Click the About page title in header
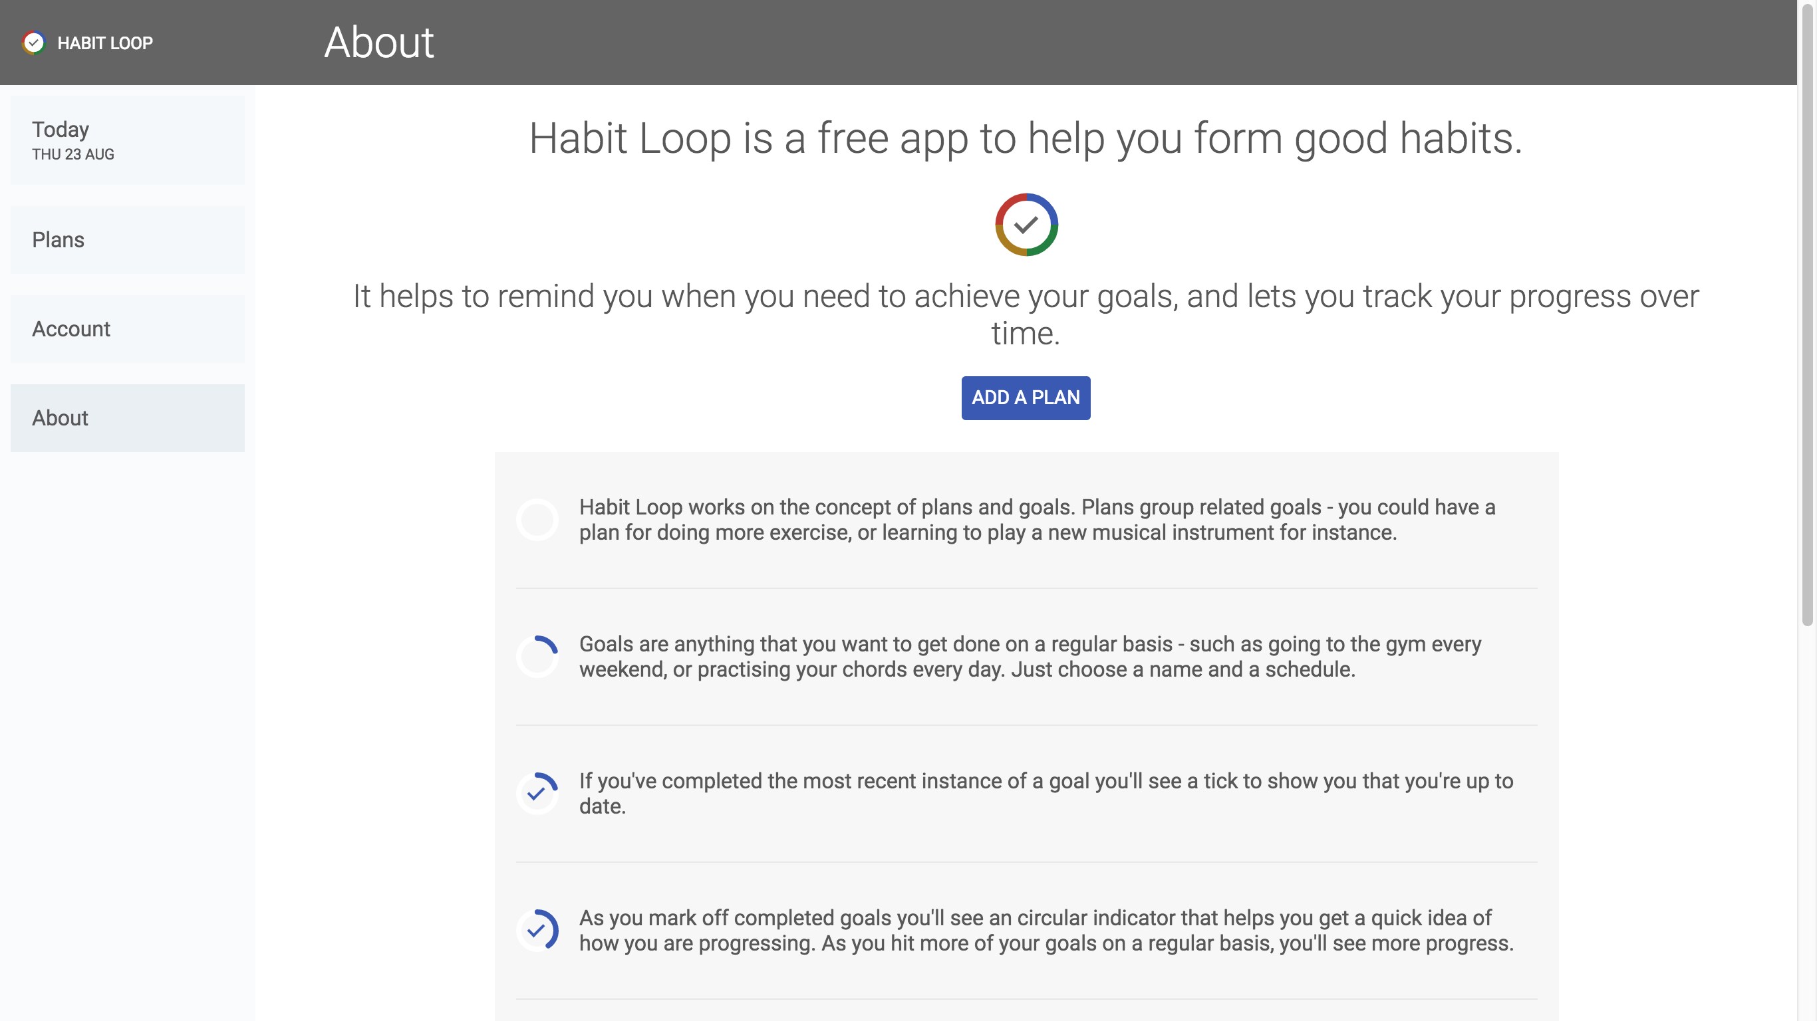1817x1021 pixels. click(x=379, y=43)
